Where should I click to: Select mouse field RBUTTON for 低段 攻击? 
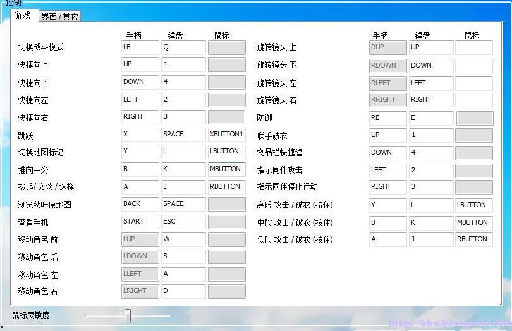point(474,239)
